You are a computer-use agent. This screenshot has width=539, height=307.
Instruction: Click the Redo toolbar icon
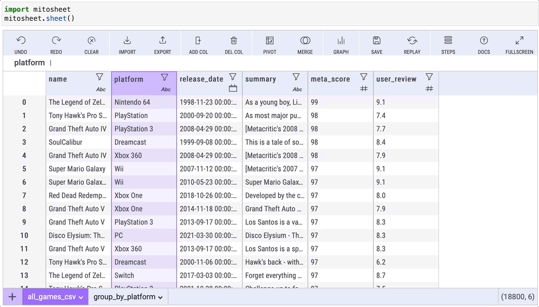click(56, 44)
